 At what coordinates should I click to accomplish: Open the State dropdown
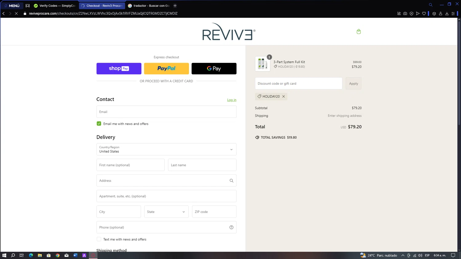[x=166, y=212]
